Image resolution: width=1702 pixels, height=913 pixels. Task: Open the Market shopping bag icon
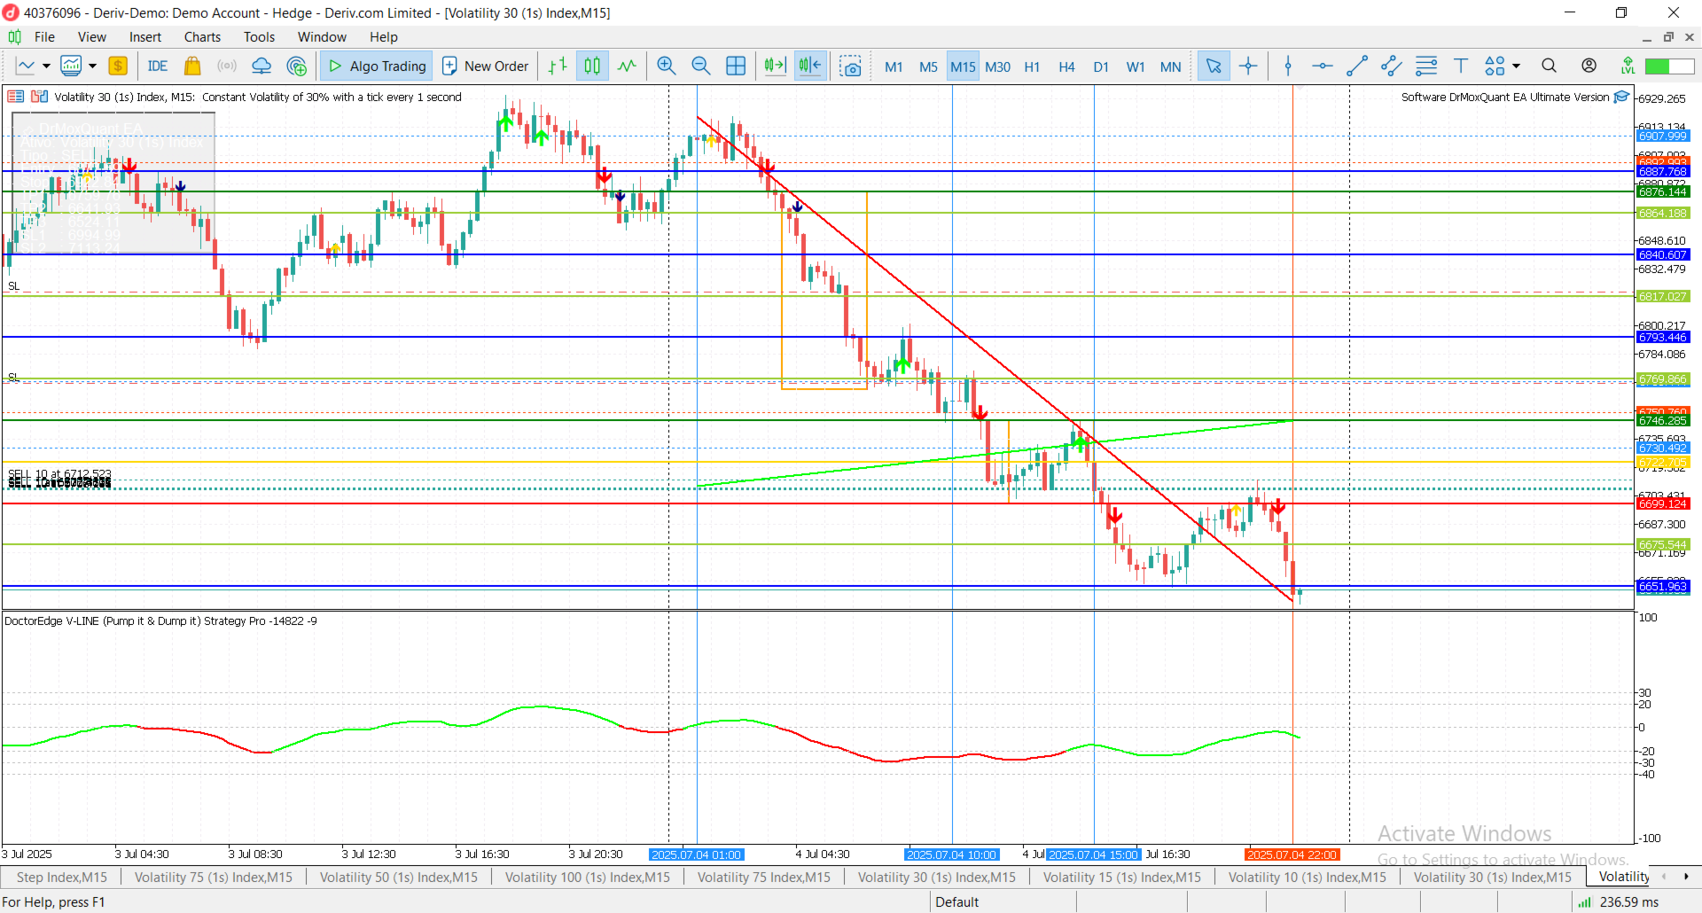coord(192,66)
